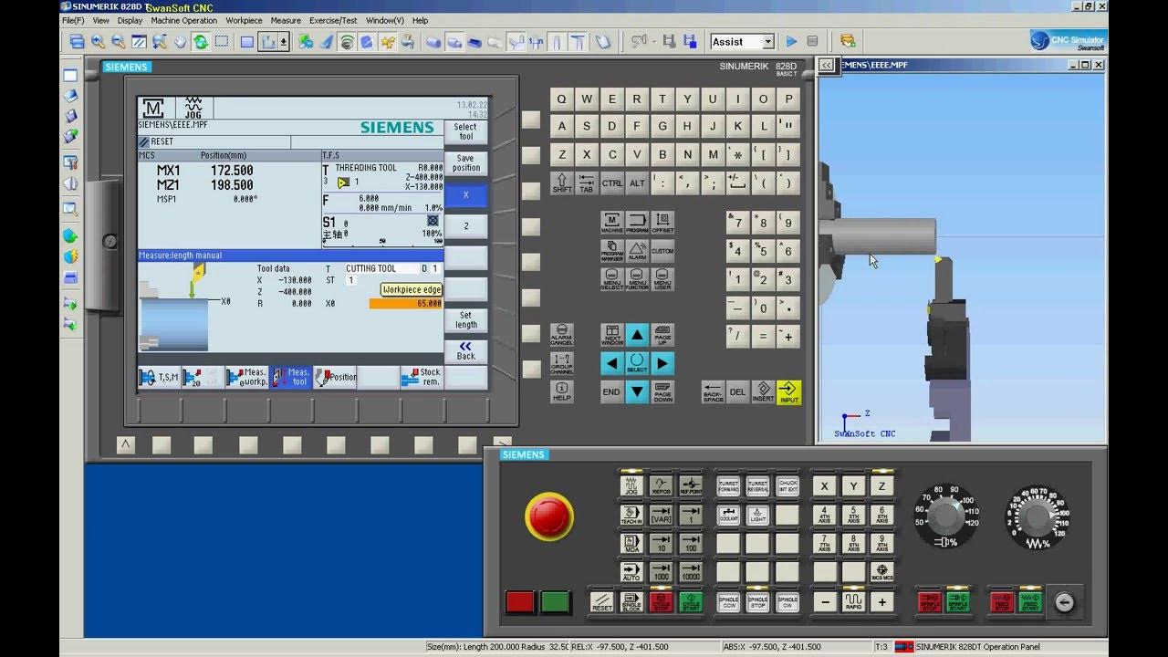
Task: Click the ALARM CANCEL key
Action: click(x=561, y=335)
